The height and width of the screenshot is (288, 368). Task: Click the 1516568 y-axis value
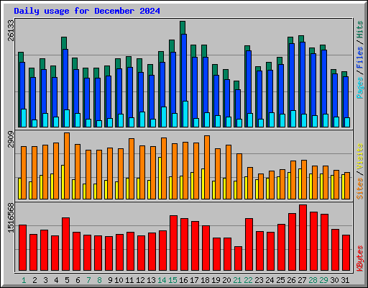coord(11,217)
